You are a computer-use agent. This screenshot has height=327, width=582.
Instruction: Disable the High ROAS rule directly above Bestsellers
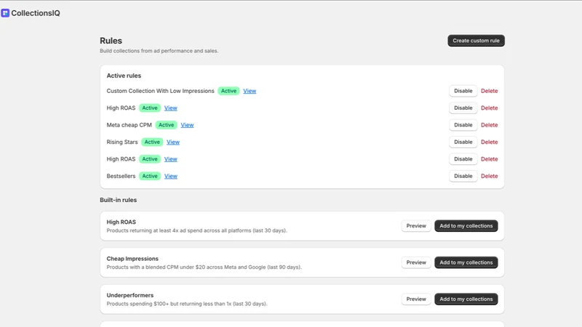[x=463, y=159]
